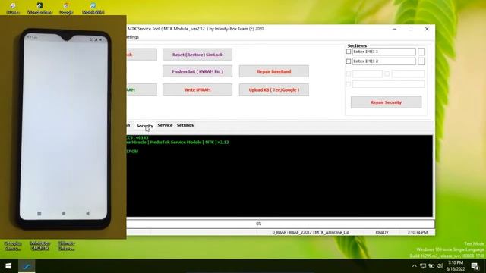The image size is (486, 273).
Task: Tap the phone's home circle button
Action: 64,214
